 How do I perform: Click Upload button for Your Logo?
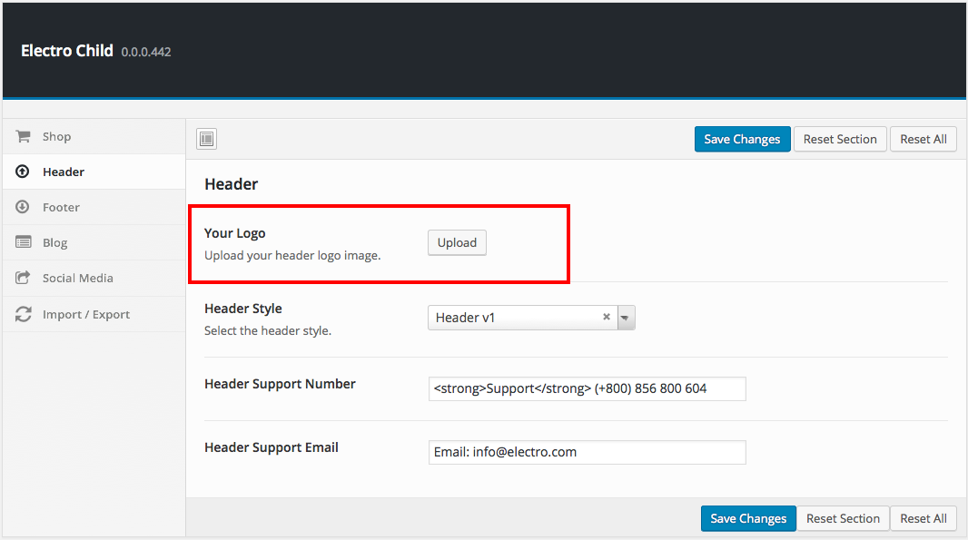coord(457,242)
